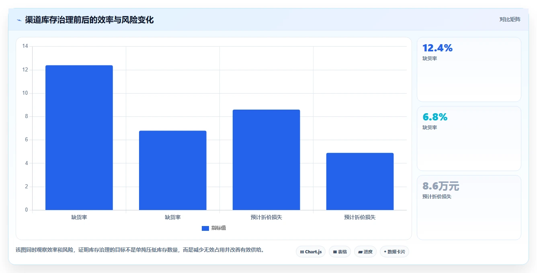The height and width of the screenshot is (273, 537).
Task: Click the y-axis label 6
Action: 27,140
